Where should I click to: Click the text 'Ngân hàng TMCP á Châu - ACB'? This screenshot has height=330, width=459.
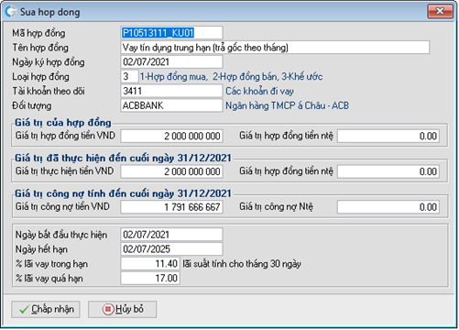(287, 105)
